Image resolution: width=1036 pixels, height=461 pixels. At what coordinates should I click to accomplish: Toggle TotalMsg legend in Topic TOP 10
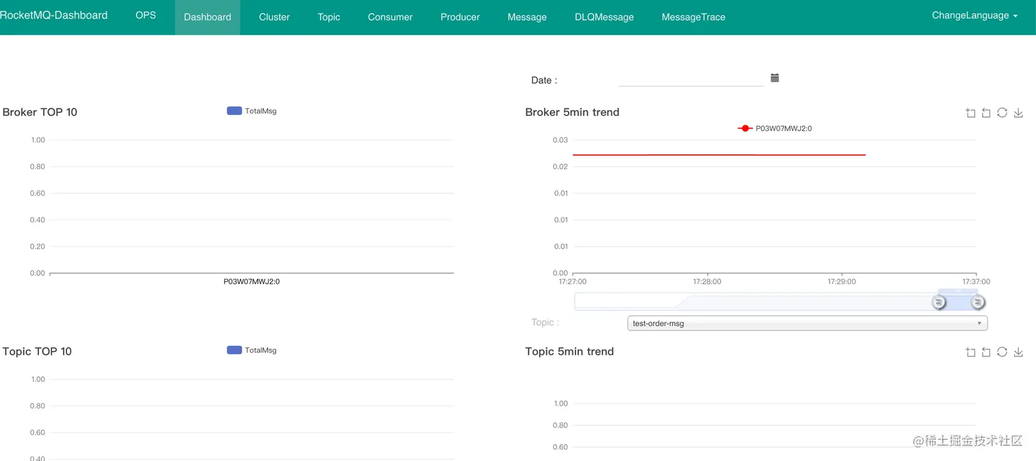click(251, 350)
